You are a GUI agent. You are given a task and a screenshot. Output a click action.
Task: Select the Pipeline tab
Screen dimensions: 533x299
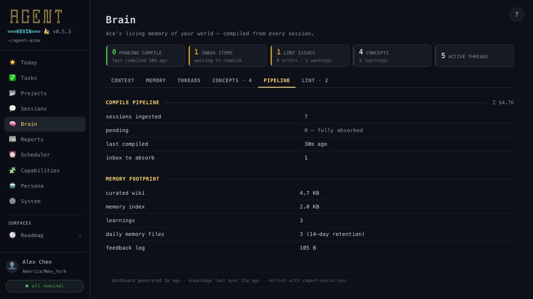tap(277, 81)
